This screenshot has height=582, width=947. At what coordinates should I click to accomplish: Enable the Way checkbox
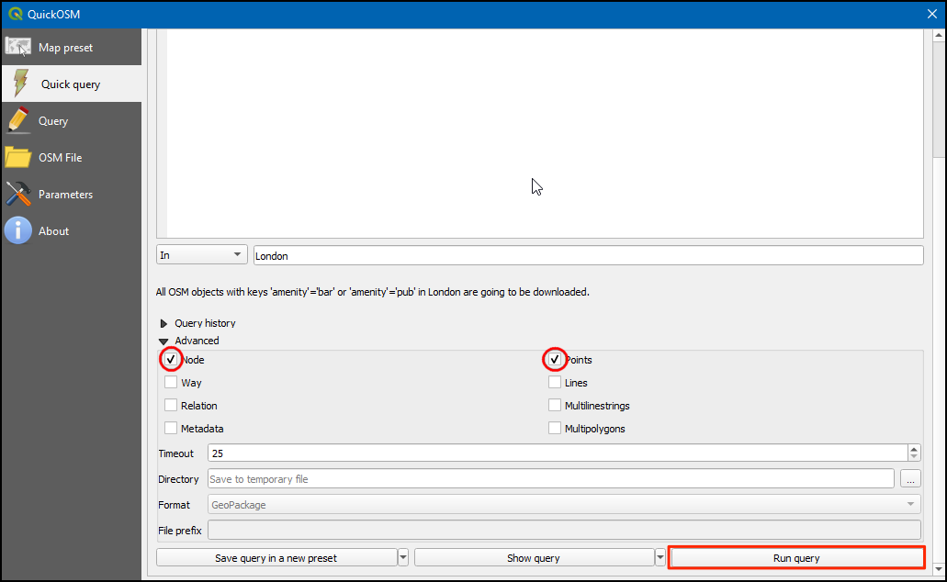(x=171, y=383)
